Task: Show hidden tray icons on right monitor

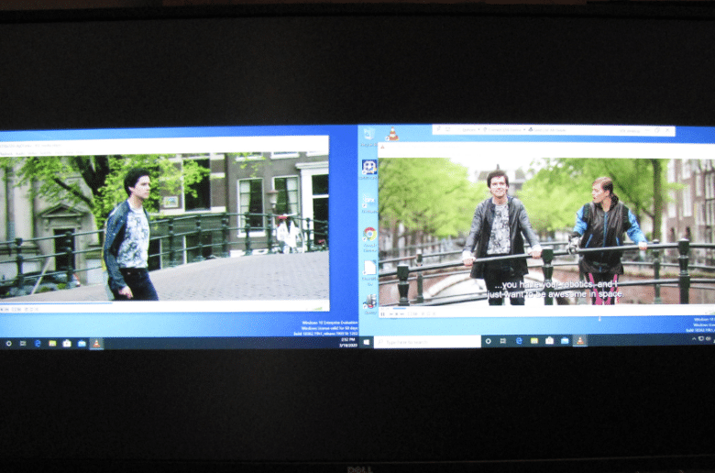Action: tap(694, 339)
